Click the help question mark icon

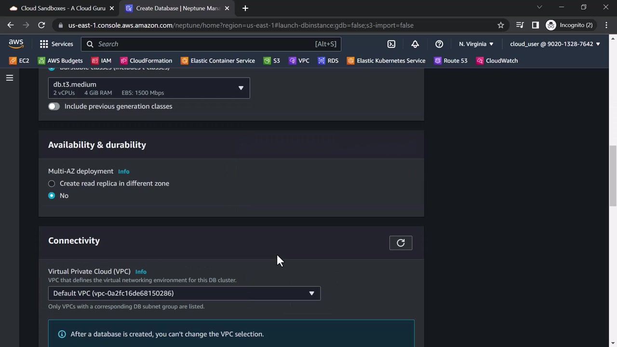click(439, 44)
